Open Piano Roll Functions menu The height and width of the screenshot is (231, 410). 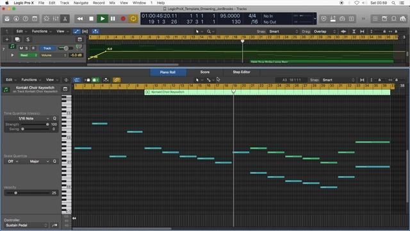[x=31, y=80]
